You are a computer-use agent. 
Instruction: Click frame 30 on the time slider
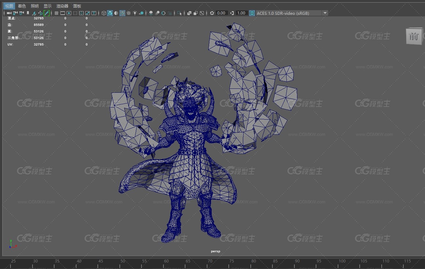pyautogui.click(x=35, y=261)
